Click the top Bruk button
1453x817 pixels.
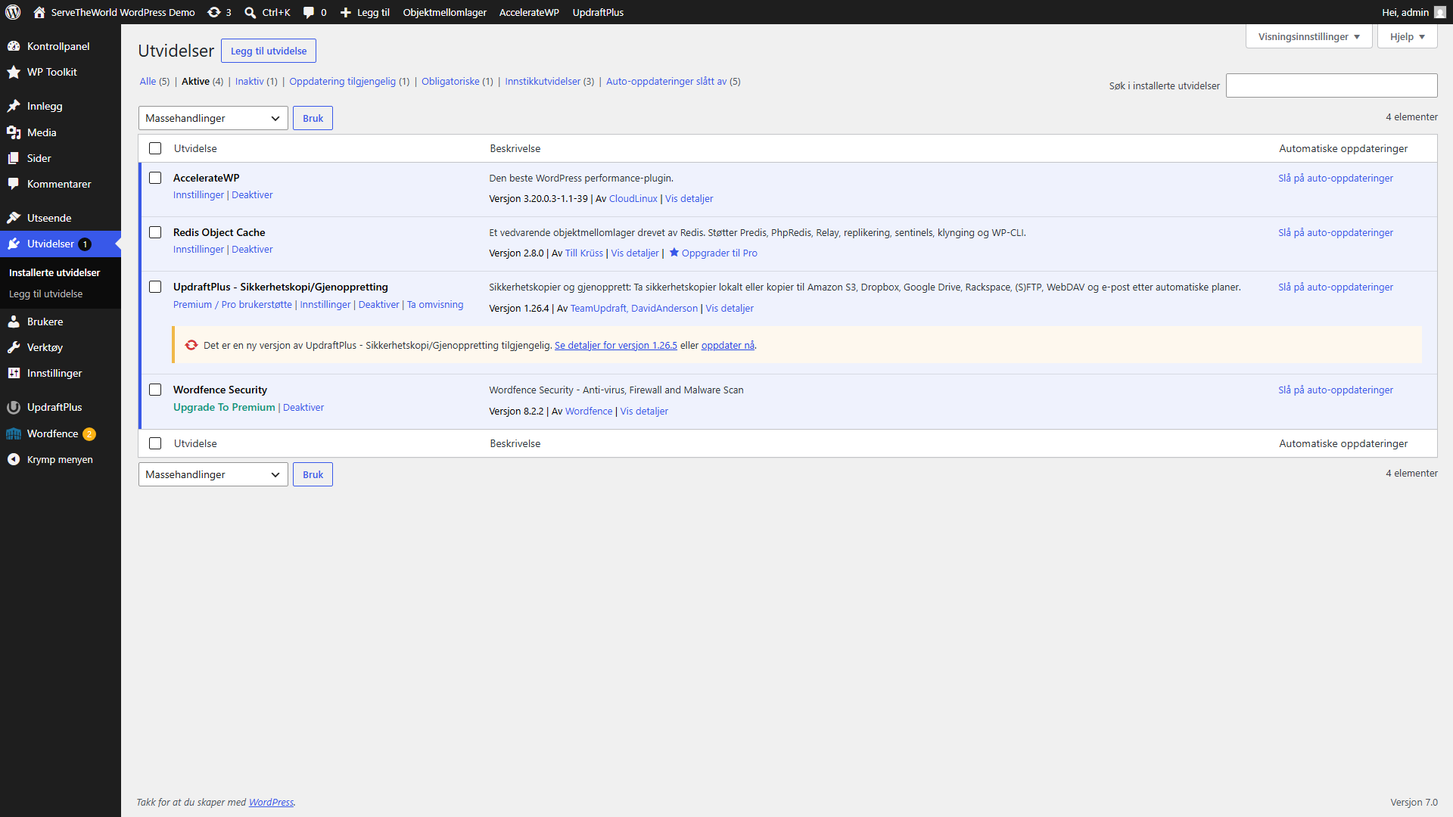pyautogui.click(x=313, y=118)
